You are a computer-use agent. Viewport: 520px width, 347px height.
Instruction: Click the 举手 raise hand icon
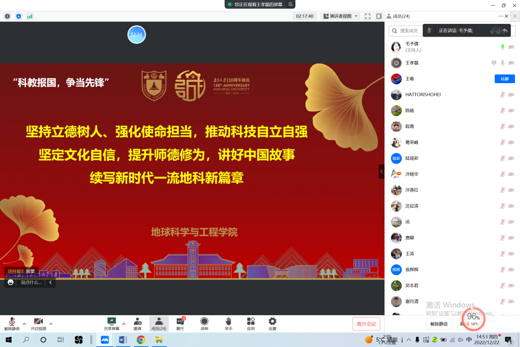228,322
